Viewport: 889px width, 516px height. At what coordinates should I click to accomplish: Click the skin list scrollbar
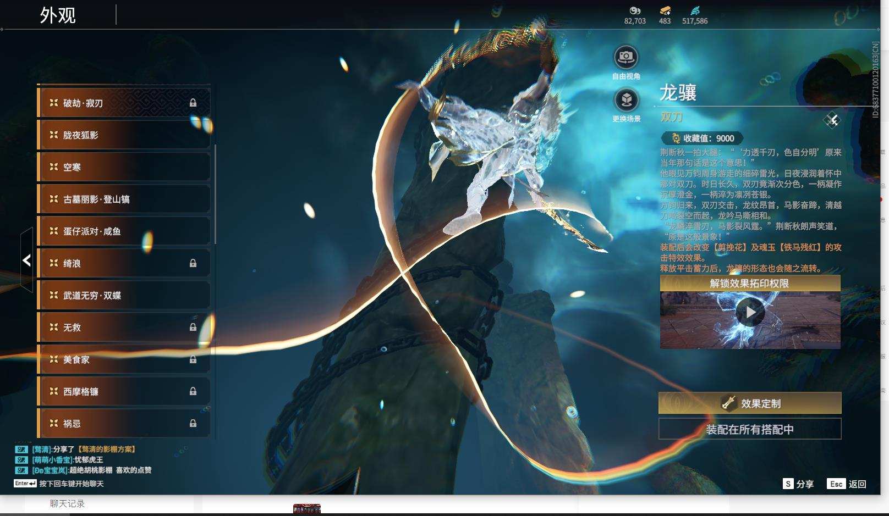coord(215,194)
